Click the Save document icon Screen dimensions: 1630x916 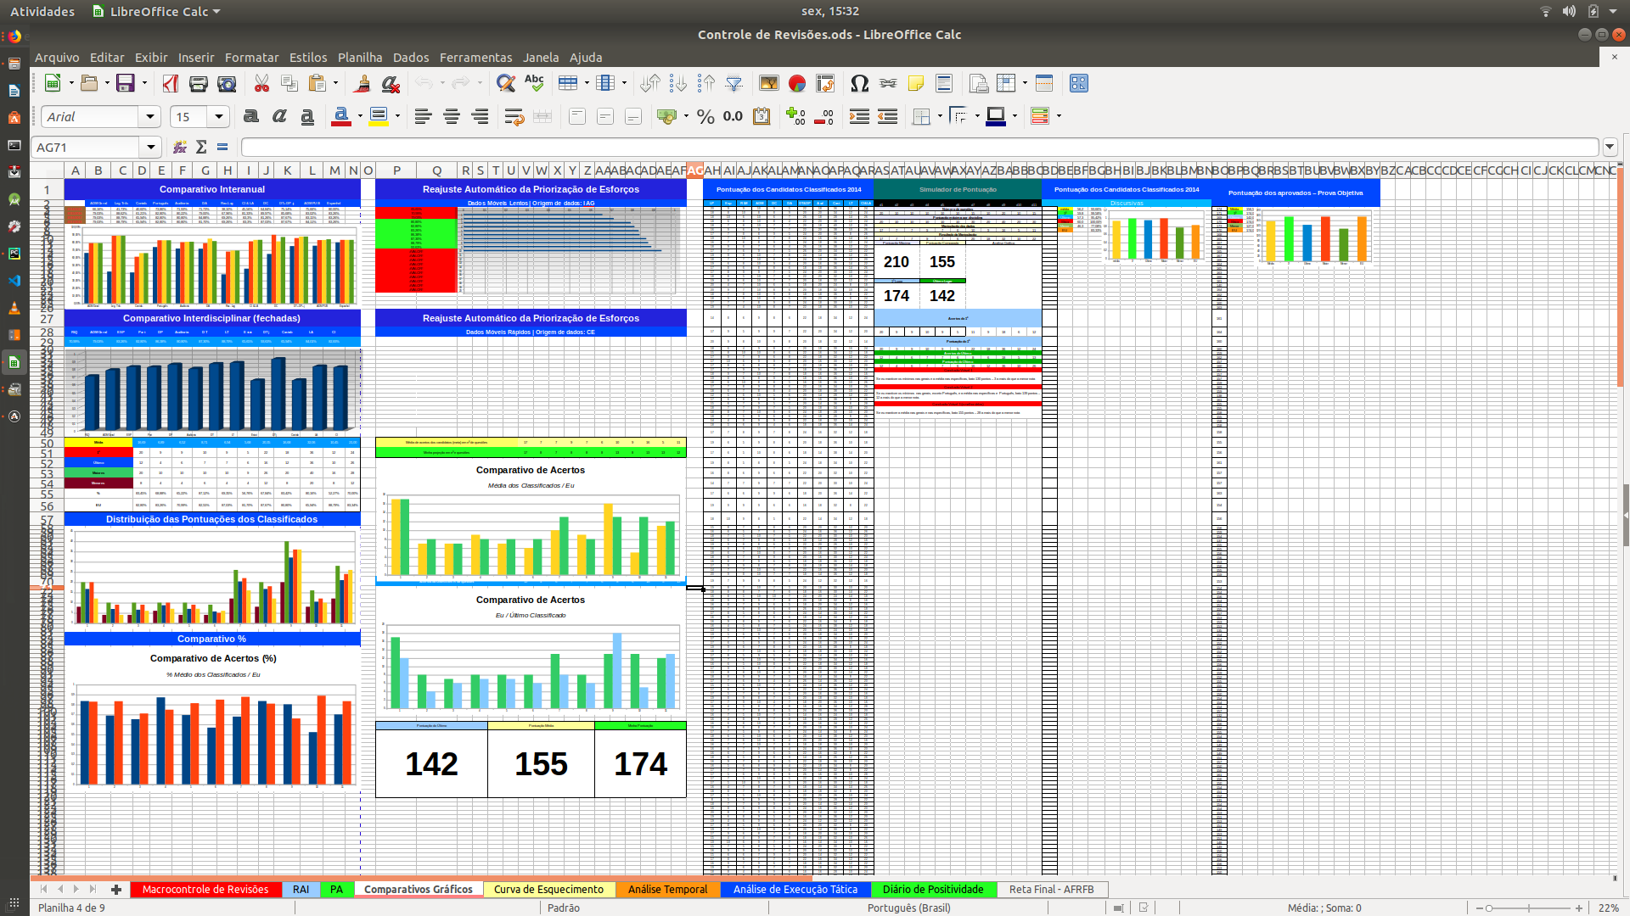tap(126, 83)
